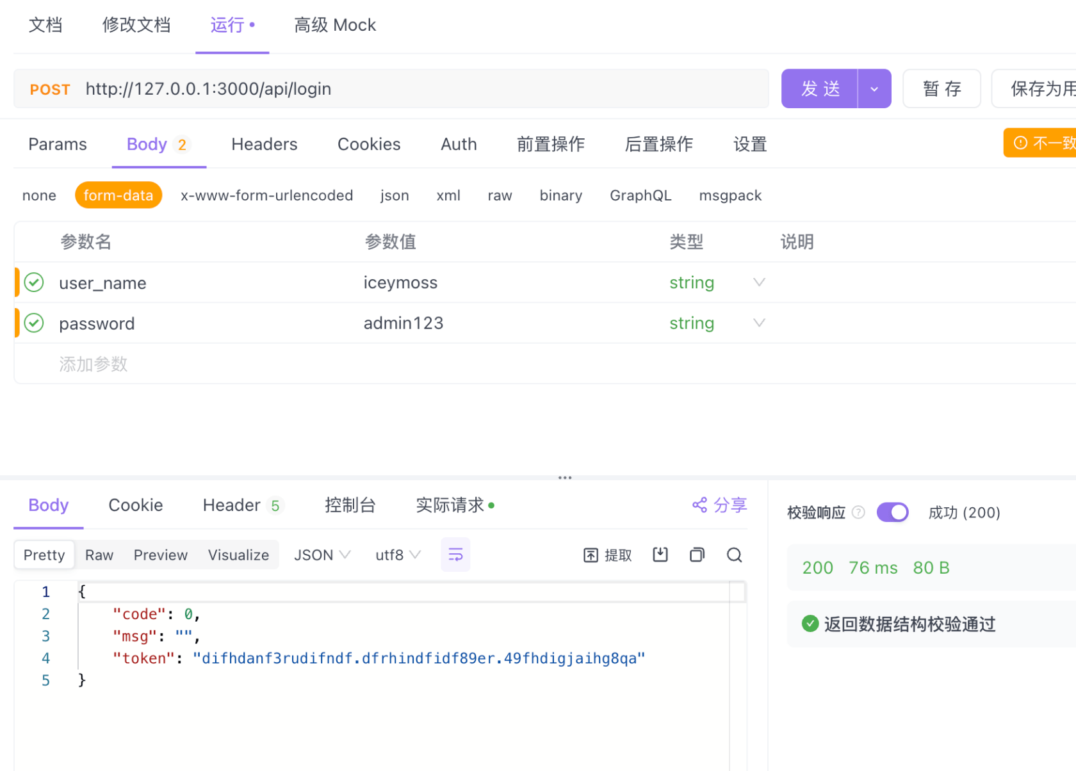
Task: Select the msgpack body type
Action: pos(730,195)
